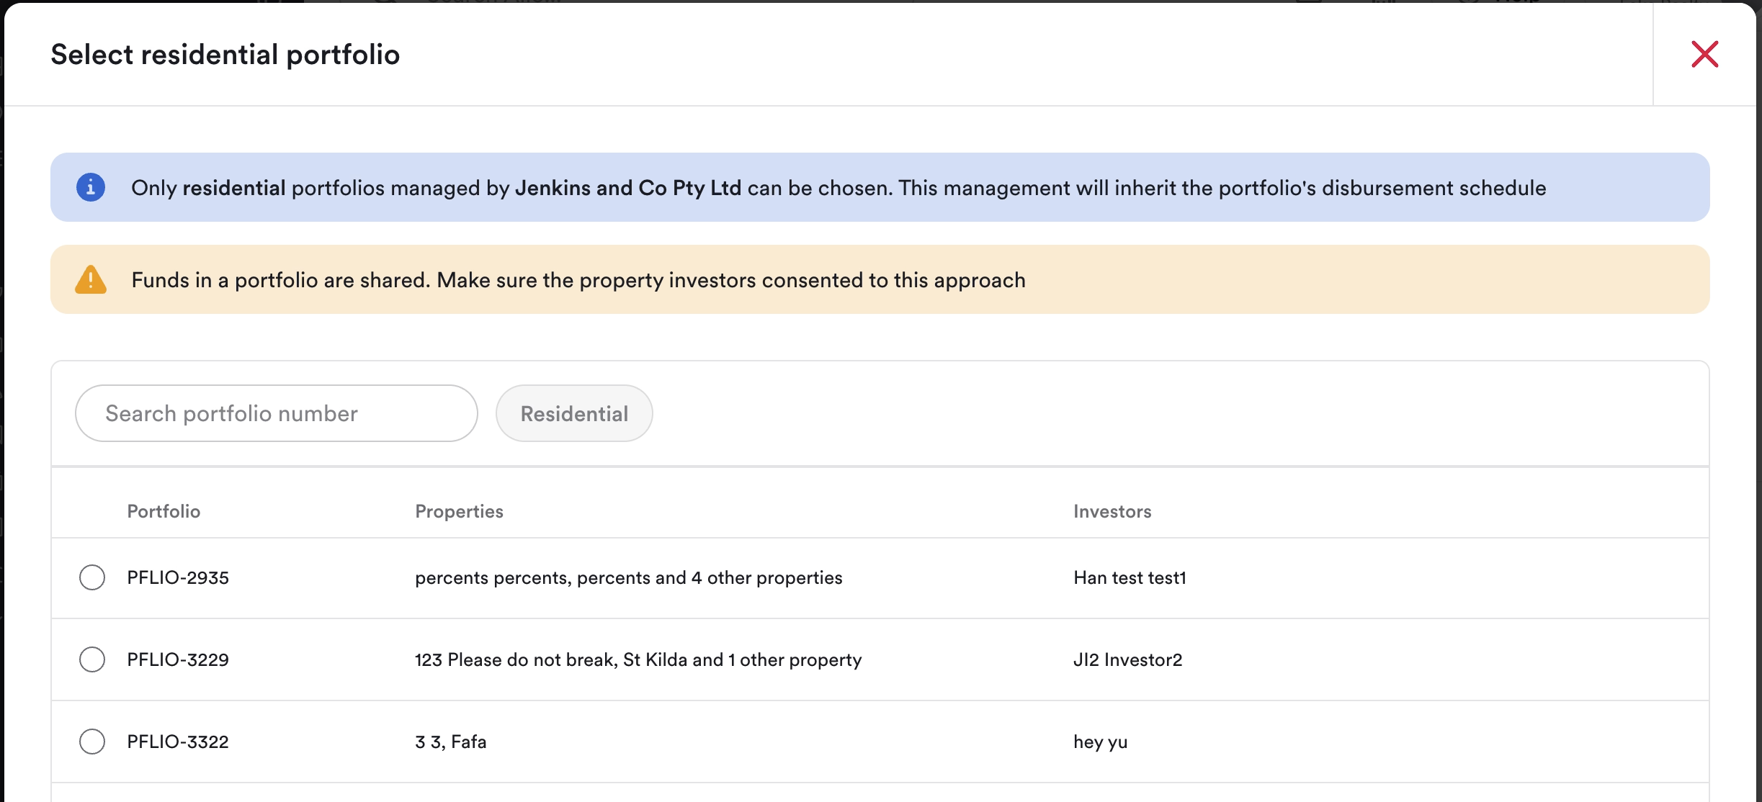
Task: Click investor name JI2 Investor2
Action: (x=1128, y=659)
